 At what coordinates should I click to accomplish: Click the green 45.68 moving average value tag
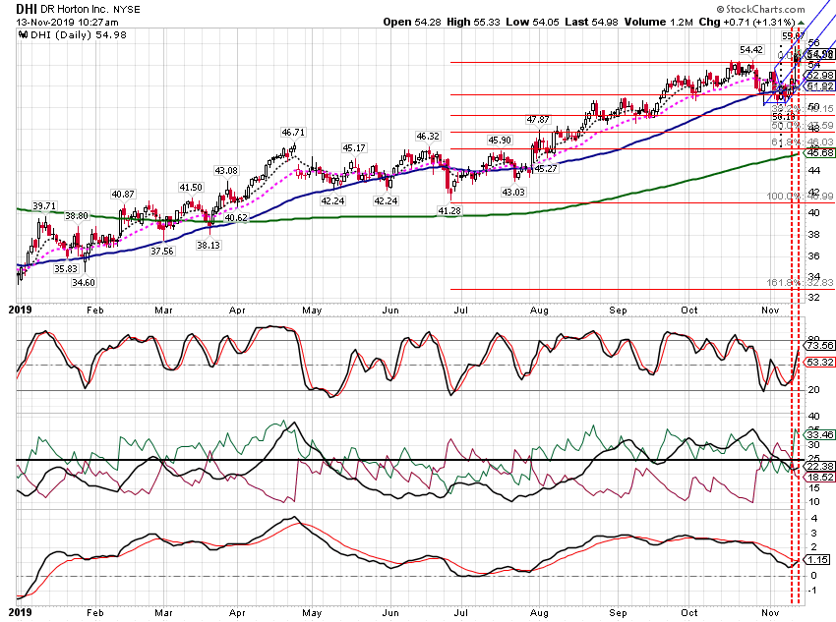(x=819, y=153)
